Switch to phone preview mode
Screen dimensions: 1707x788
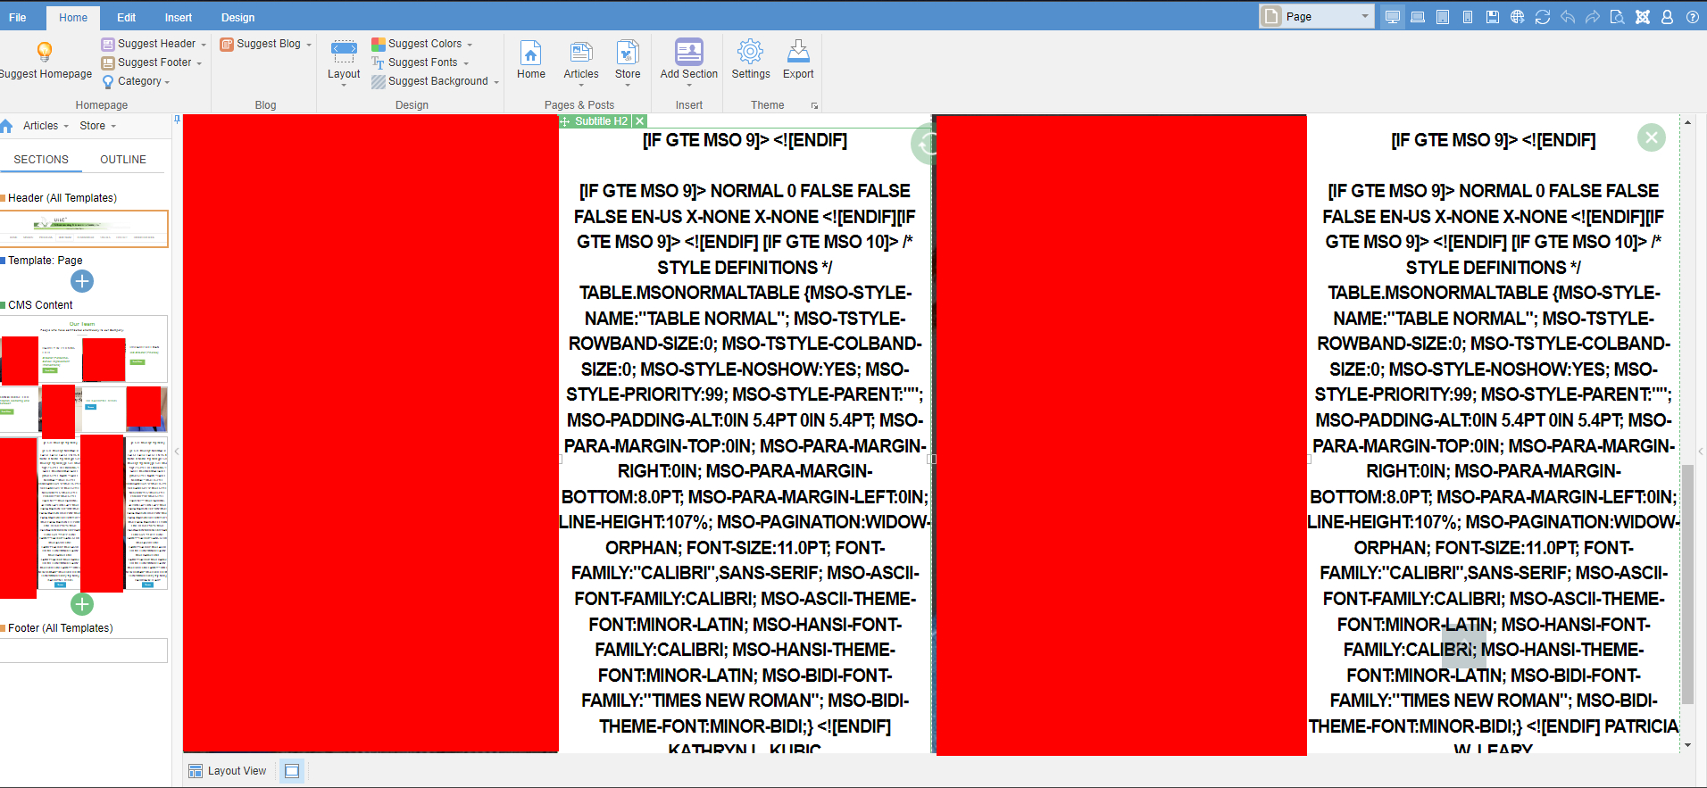[x=1468, y=17]
